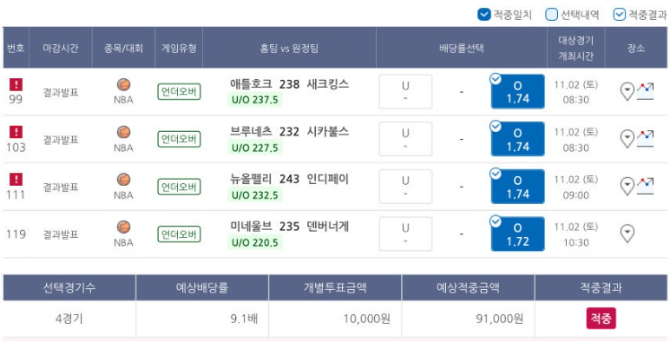670x349 pixels.
Task: Open trend chart icon for game 111
Action: click(645, 186)
